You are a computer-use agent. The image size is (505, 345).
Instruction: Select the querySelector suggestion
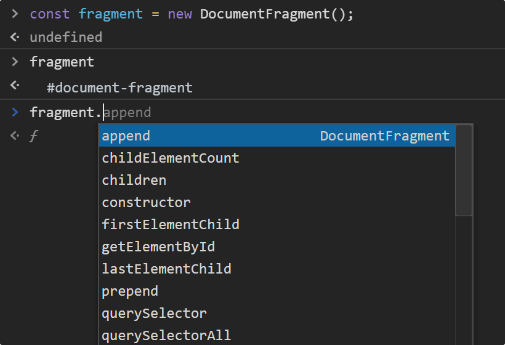(x=155, y=314)
